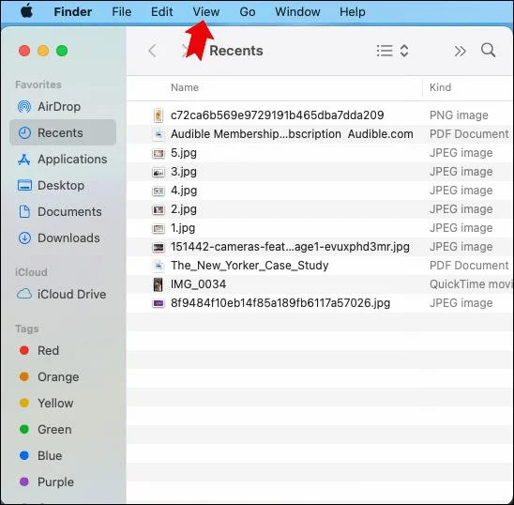Click the Recents clock icon
Image resolution: width=514 pixels, height=505 pixels.
(24, 133)
